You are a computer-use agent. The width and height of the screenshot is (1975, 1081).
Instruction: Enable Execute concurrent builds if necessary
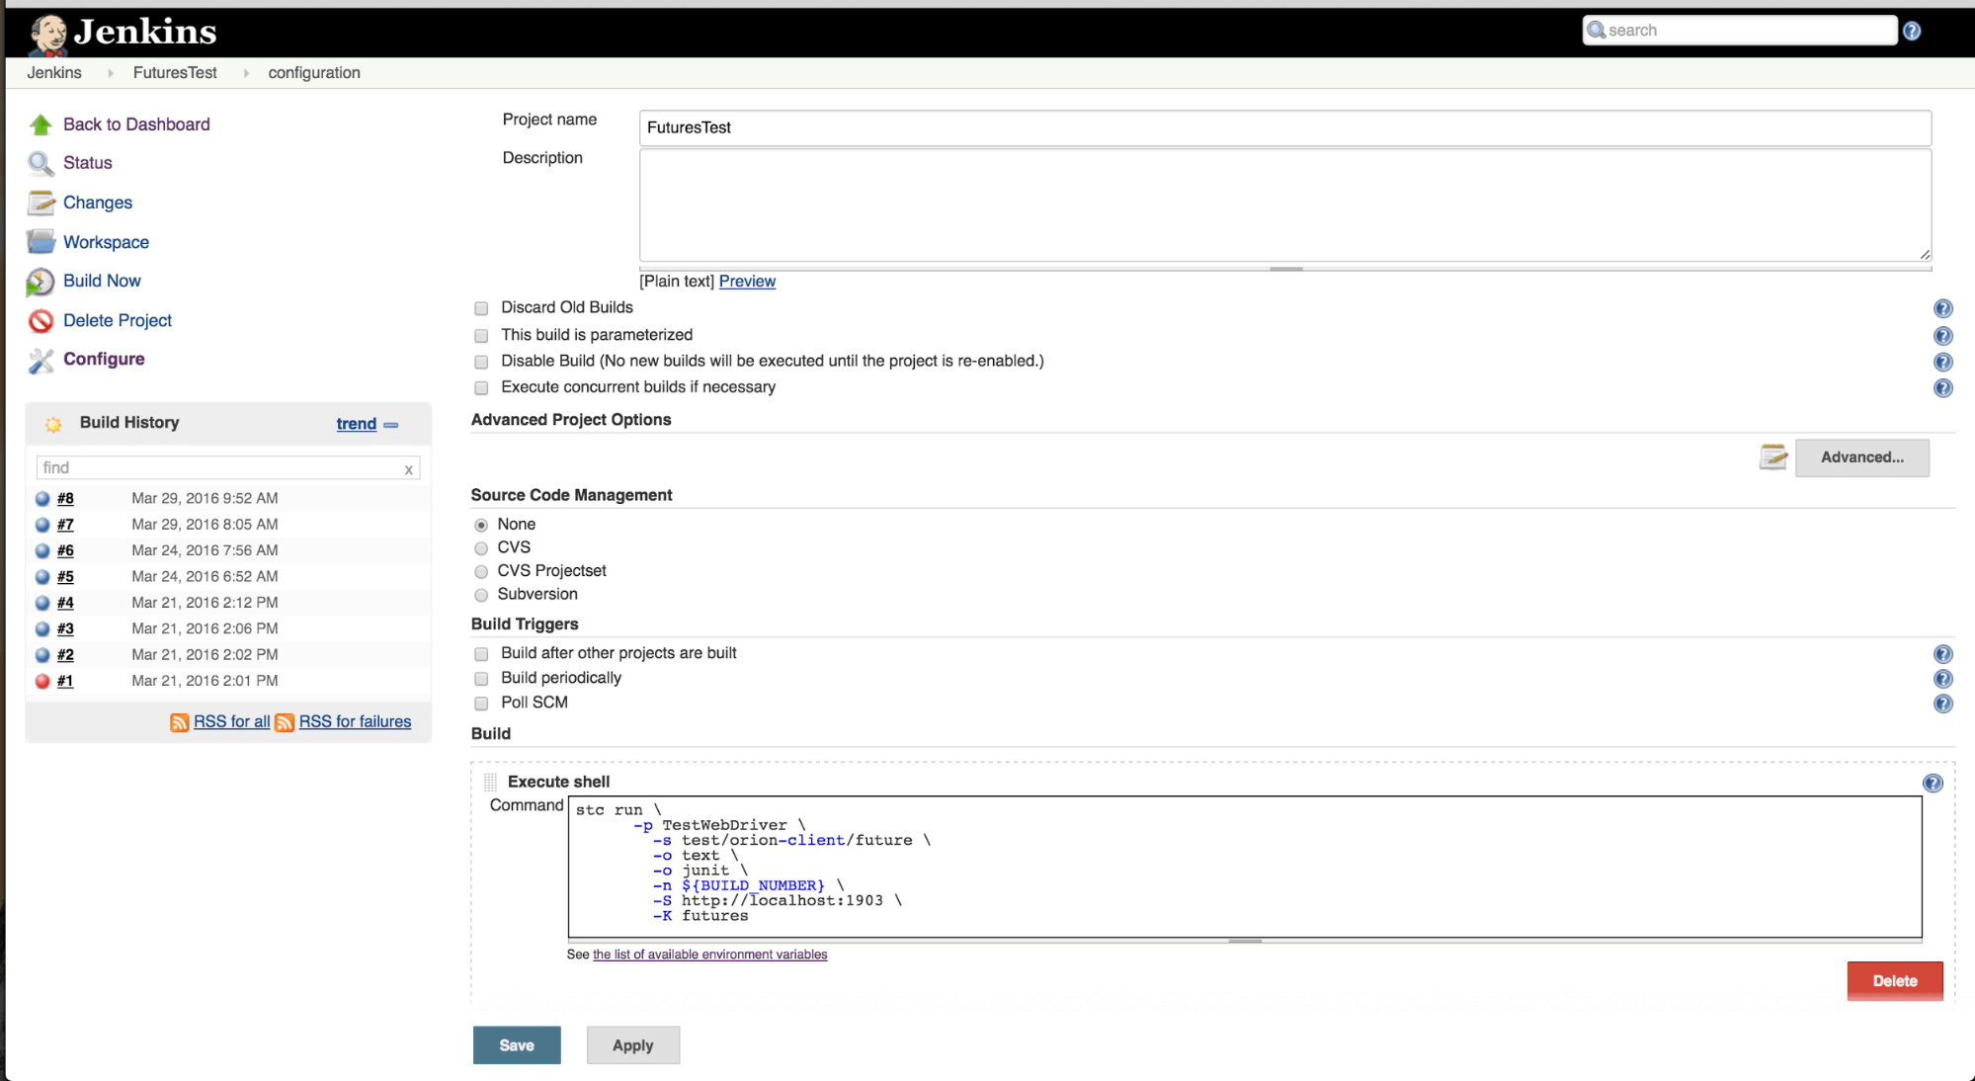click(481, 388)
